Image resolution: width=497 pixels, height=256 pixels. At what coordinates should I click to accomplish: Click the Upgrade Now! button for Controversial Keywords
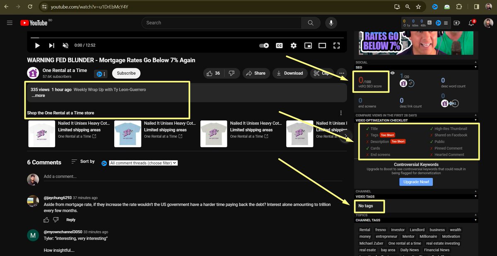[x=416, y=182]
